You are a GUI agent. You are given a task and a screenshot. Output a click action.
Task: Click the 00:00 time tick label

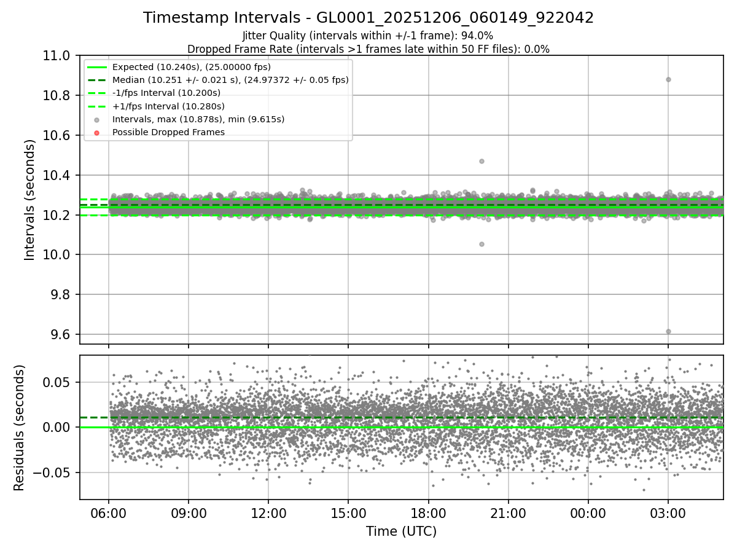pos(588,512)
